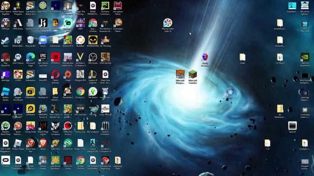Launch Zoom from the desktop
This screenshot has width=314, height=176.
43,40
